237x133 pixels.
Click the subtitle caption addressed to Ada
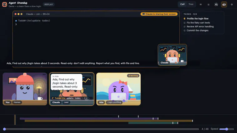pyautogui.click(x=73, y=63)
